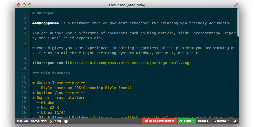The width and height of the screenshot is (254, 127).
Task: Open the Columns dropdown
Action: point(222,121)
